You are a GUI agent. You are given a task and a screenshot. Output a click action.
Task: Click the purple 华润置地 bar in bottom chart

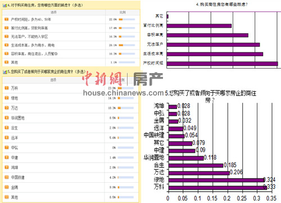[186, 158]
